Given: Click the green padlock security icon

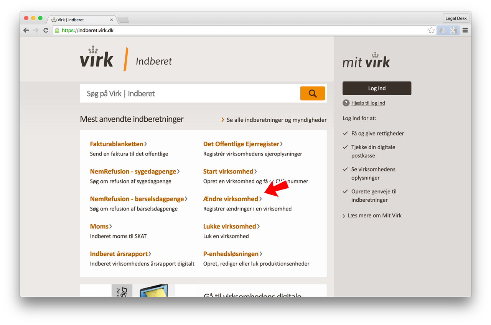Looking at the screenshot, I should click(57, 30).
